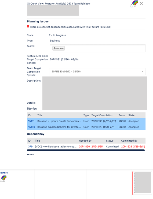Click the dropdown arrow of sprint selector

[143, 72]
